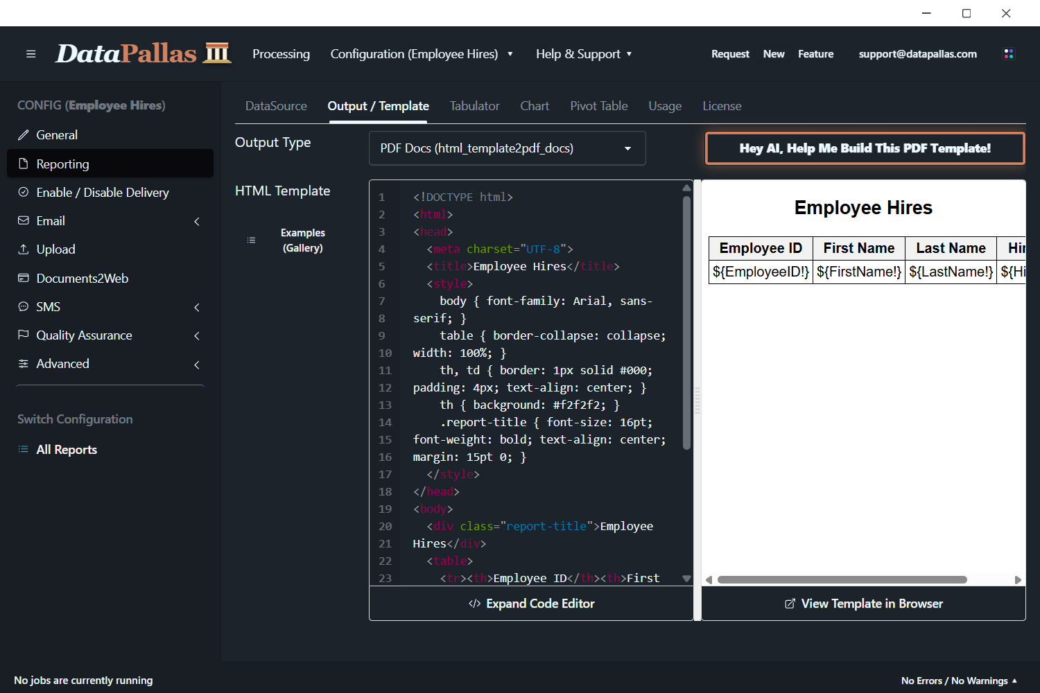Click the splitter handle between editor and preview
The height and width of the screenshot is (693, 1040).
click(697, 401)
